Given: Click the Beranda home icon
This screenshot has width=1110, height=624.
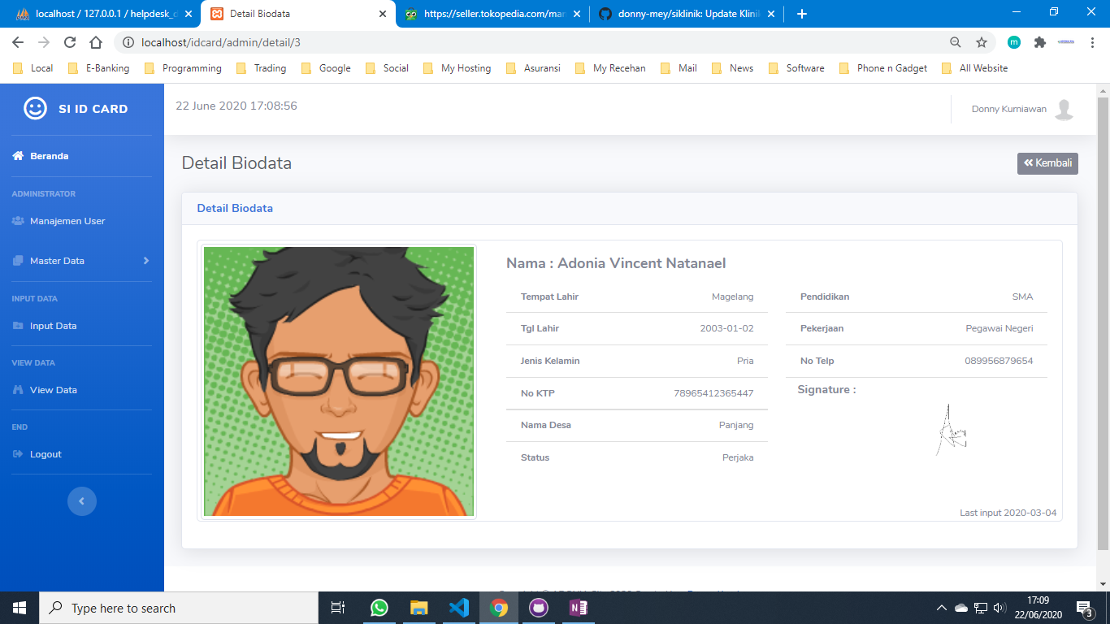Looking at the screenshot, I should (x=18, y=156).
